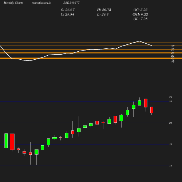Click the 29 price label on candlestick axis
182x182 pixels.
point(171,97)
